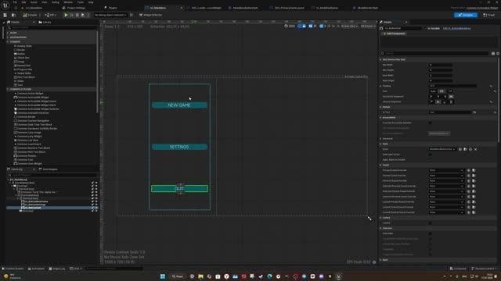
Task: Clear the Style value with the X icon
Action: pyautogui.click(x=475, y=149)
